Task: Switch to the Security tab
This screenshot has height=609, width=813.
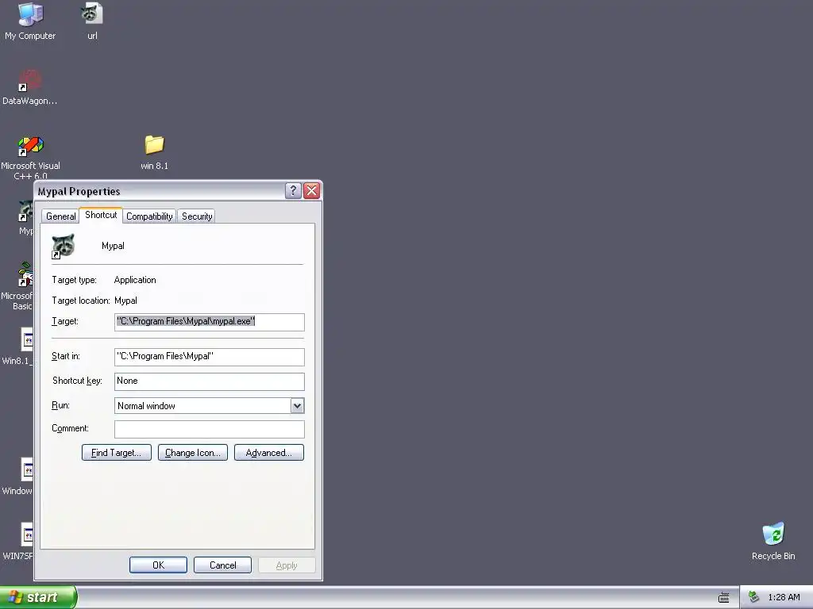Action: pos(197,216)
